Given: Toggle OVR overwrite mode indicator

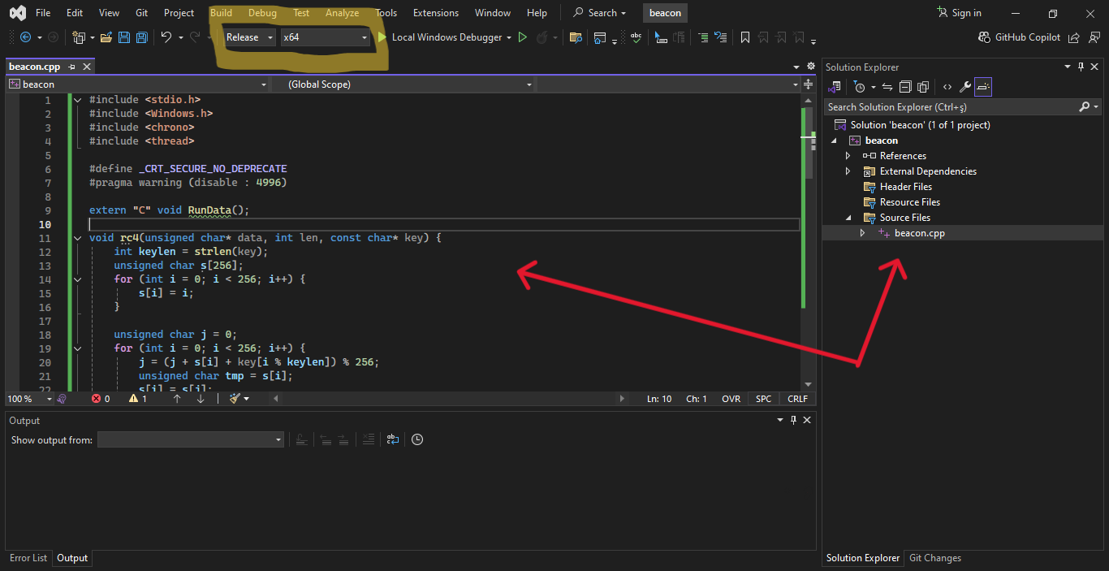Looking at the screenshot, I should coord(731,399).
